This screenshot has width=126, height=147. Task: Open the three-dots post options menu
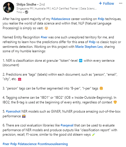click(x=120, y=3)
